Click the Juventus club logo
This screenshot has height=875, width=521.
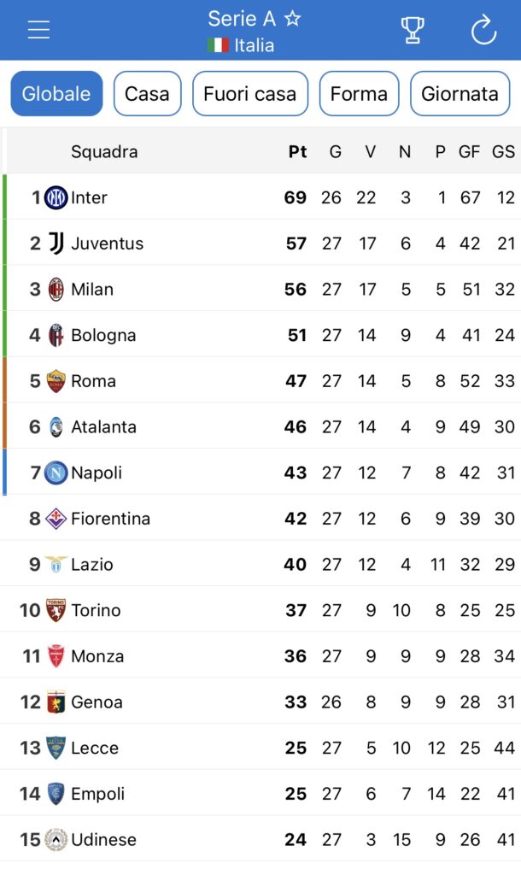56,243
